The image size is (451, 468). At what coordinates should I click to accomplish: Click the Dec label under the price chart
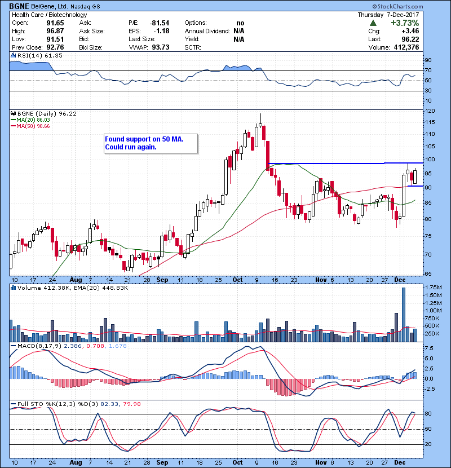click(400, 280)
